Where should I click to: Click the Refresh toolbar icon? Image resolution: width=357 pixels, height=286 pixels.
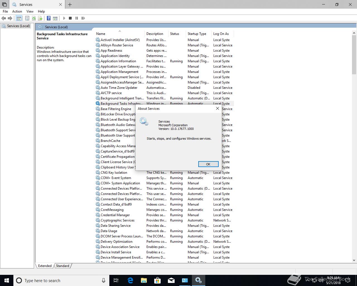34,18
